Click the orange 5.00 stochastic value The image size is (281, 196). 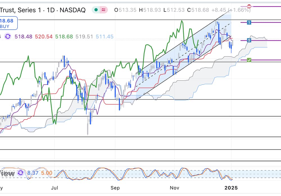click(x=47, y=173)
